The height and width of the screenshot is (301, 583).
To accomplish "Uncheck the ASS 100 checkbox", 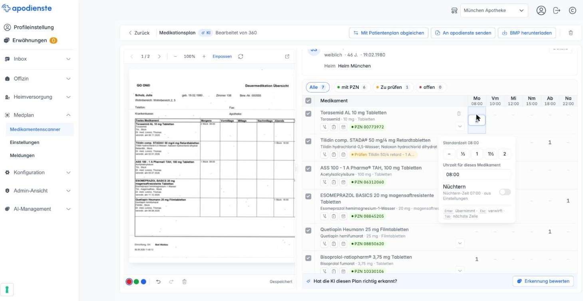I will pyautogui.click(x=308, y=169).
